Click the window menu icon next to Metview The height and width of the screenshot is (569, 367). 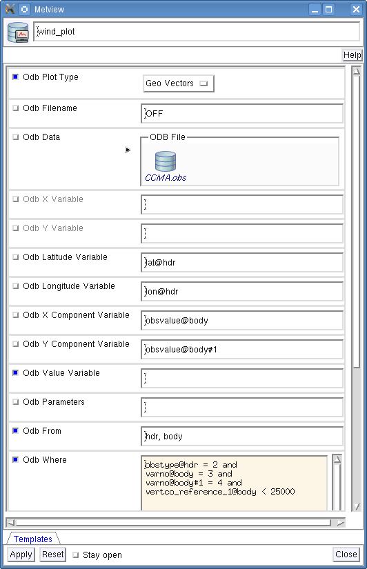24,9
